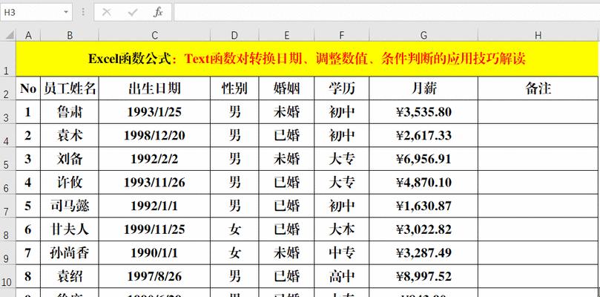Click the empty 备注 cell in 鲁肃 row
This screenshot has height=297, width=600.
tap(538, 112)
